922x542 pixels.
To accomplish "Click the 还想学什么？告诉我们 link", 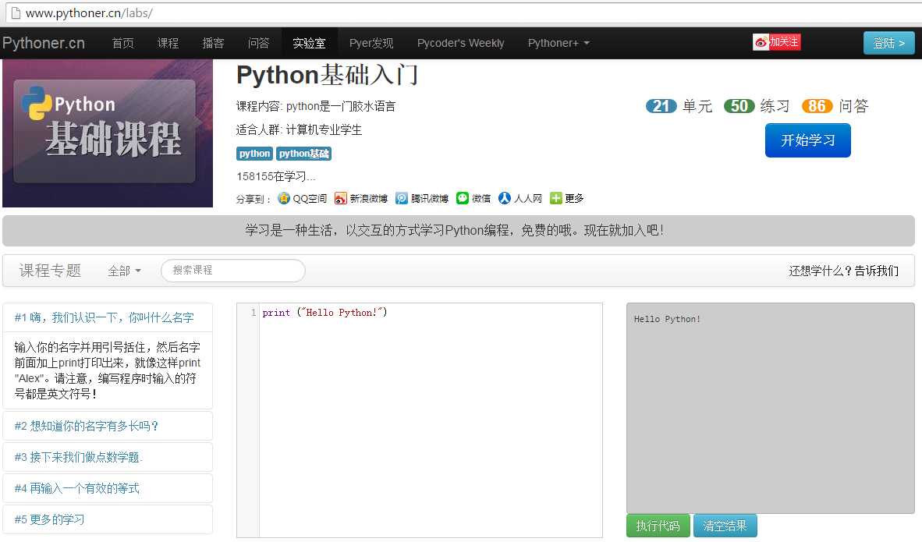I will click(x=844, y=271).
